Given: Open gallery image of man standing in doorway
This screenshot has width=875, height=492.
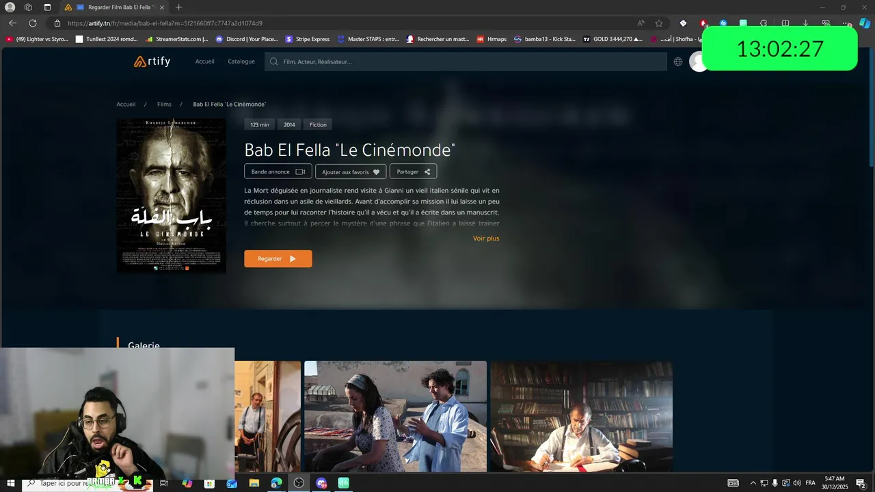Looking at the screenshot, I should (x=267, y=416).
